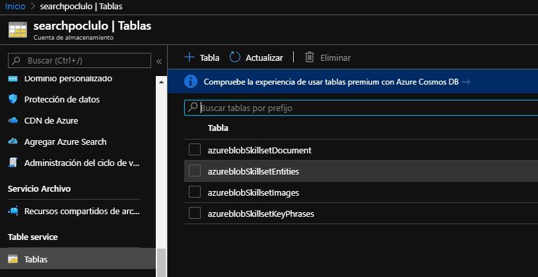Click the Eliminar button label
Screen dimensions: 538x277
click(335, 58)
